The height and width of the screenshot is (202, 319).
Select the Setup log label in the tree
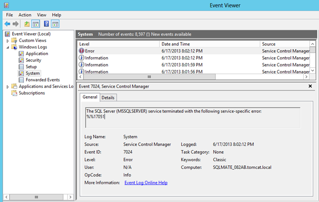tap(31, 66)
